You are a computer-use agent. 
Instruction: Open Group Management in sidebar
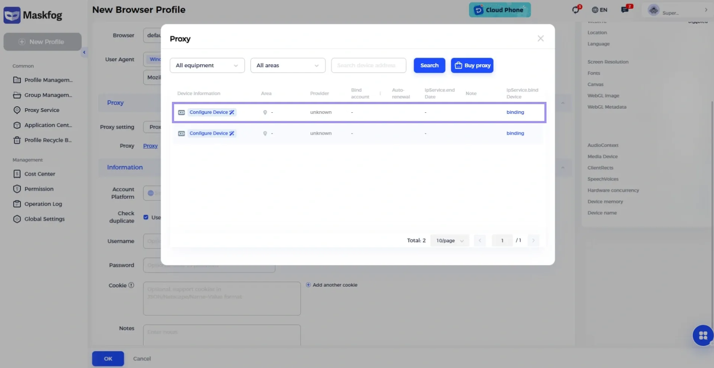(x=48, y=95)
